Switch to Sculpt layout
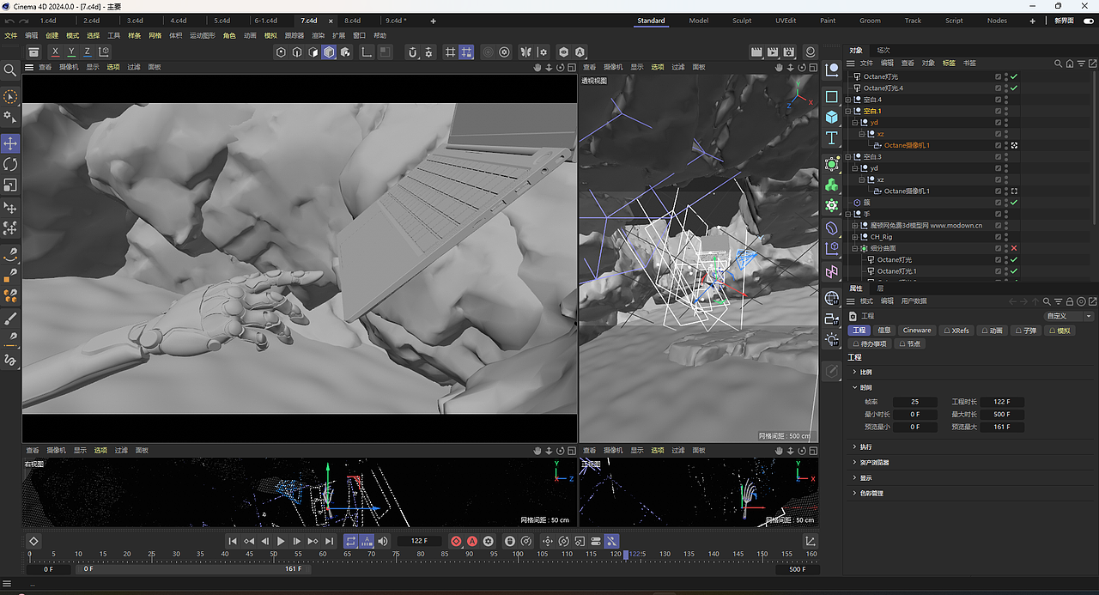This screenshot has height=595, width=1099. pos(742,21)
